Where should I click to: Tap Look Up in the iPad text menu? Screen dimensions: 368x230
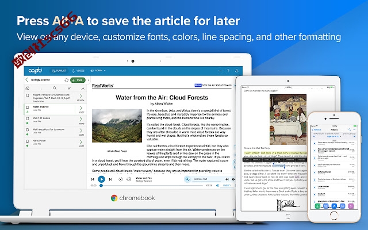click(x=268, y=160)
